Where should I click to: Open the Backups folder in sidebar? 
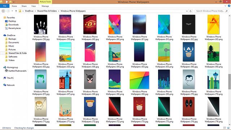pyautogui.click(x=12, y=39)
